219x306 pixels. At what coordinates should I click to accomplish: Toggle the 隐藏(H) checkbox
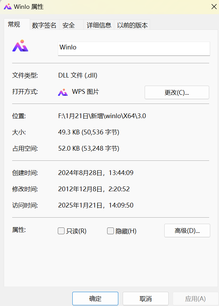point(111,231)
